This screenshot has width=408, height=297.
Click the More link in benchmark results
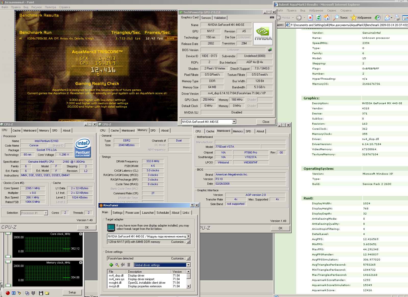point(171,38)
